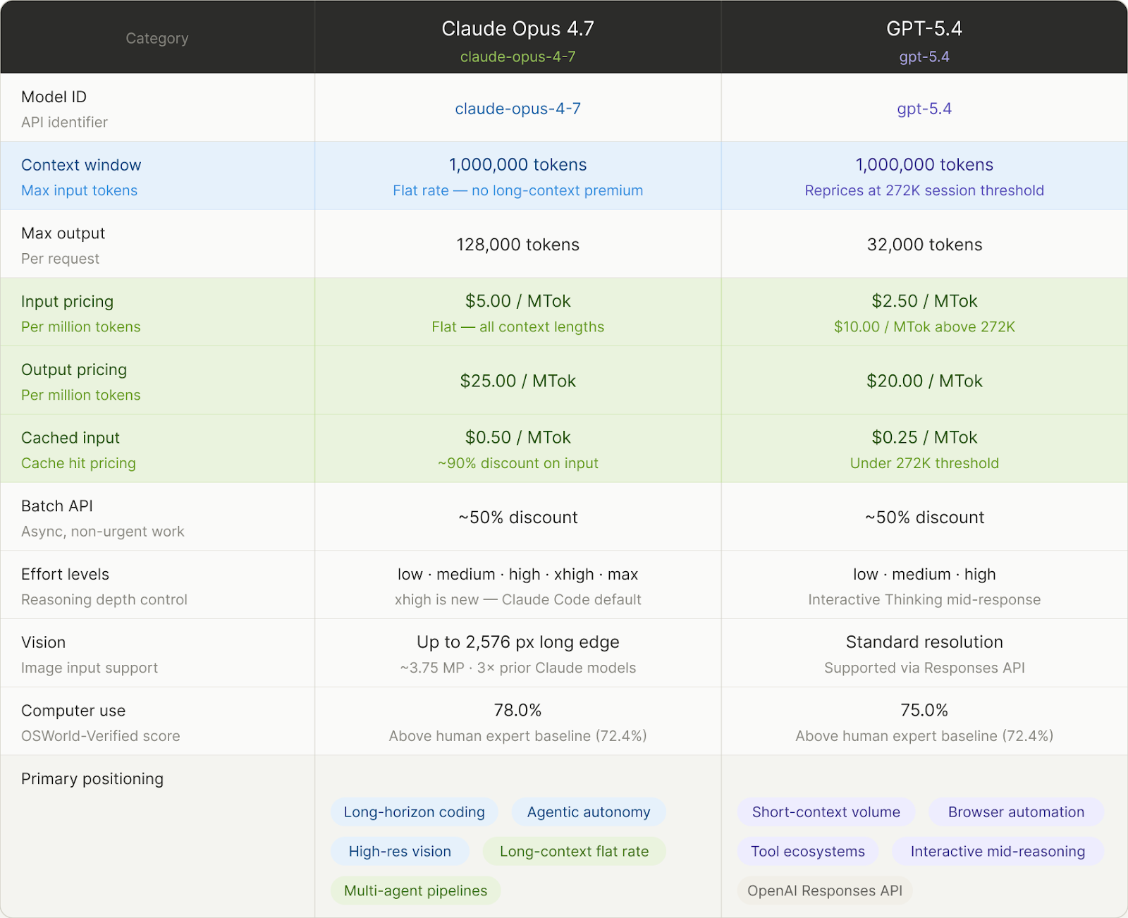Select the 78.0% OSWorld score
Viewport: 1128px width, 918px height.
click(517, 710)
